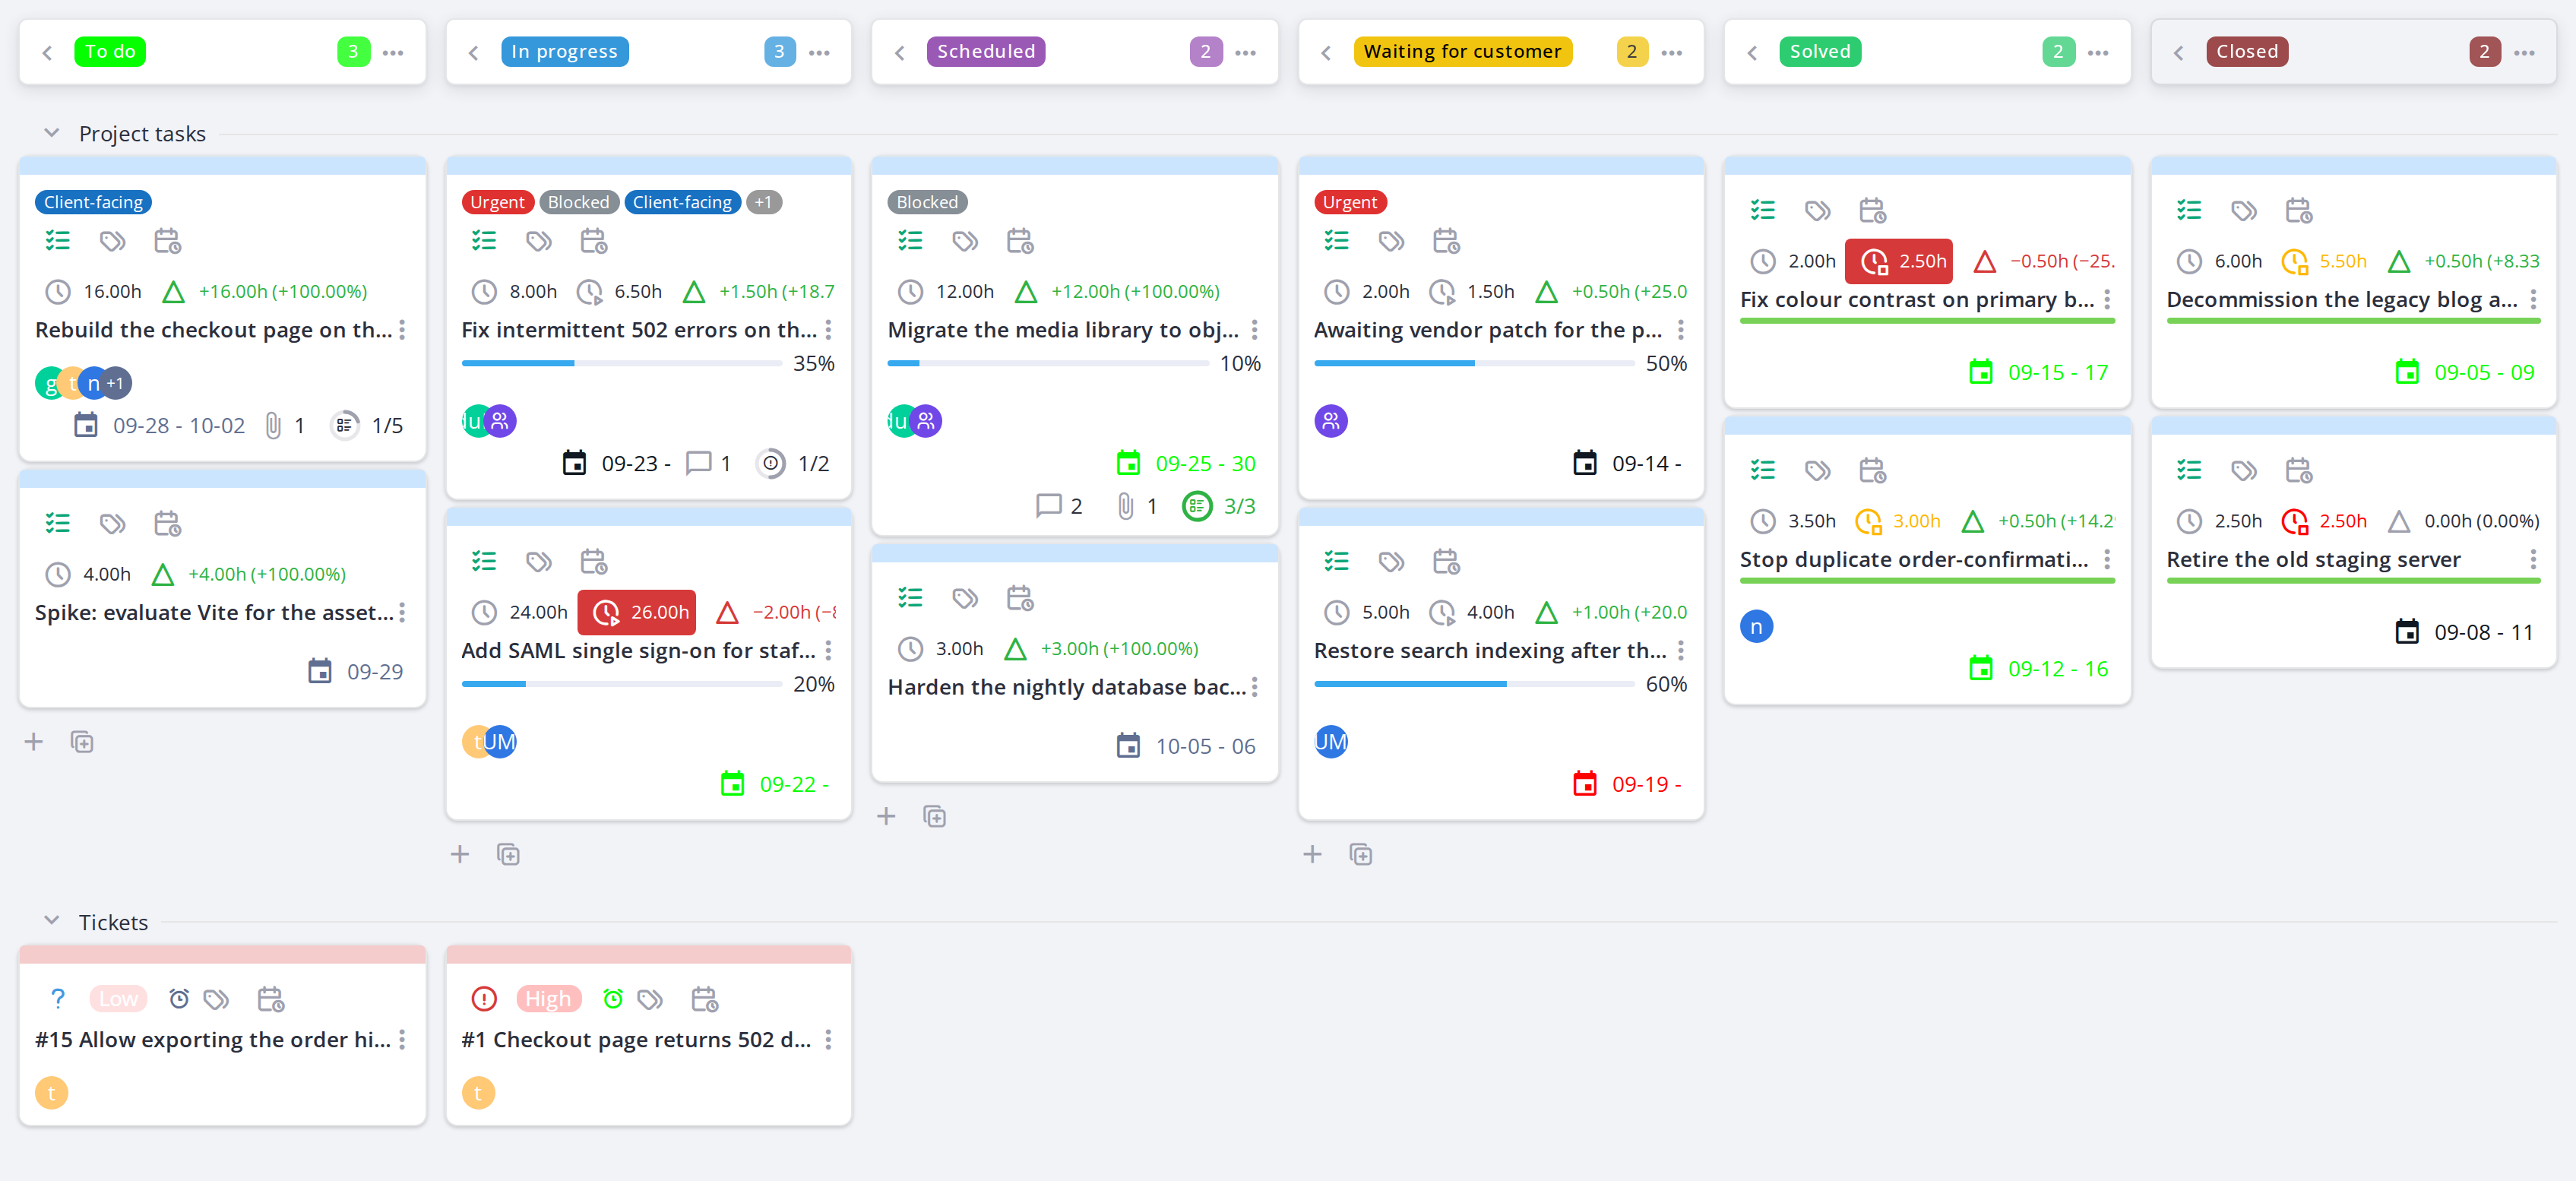The height and width of the screenshot is (1181, 2576).
Task: Click subtasks 1/5 icon on Rebuild checkout card
Action: [x=344, y=426]
